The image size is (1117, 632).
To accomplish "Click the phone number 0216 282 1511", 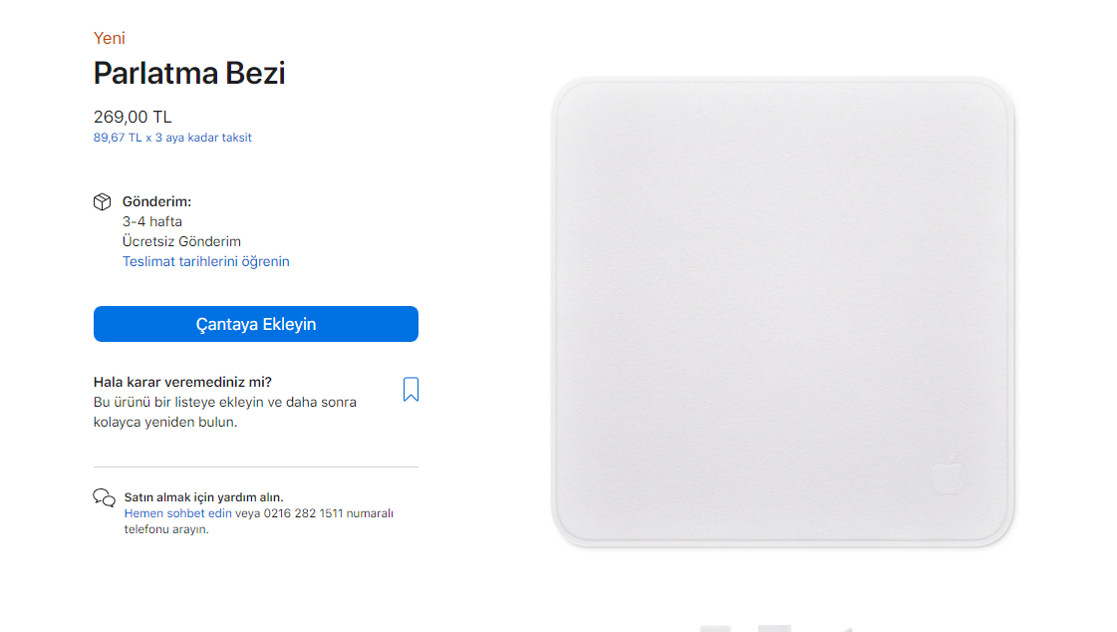I will 304,513.
